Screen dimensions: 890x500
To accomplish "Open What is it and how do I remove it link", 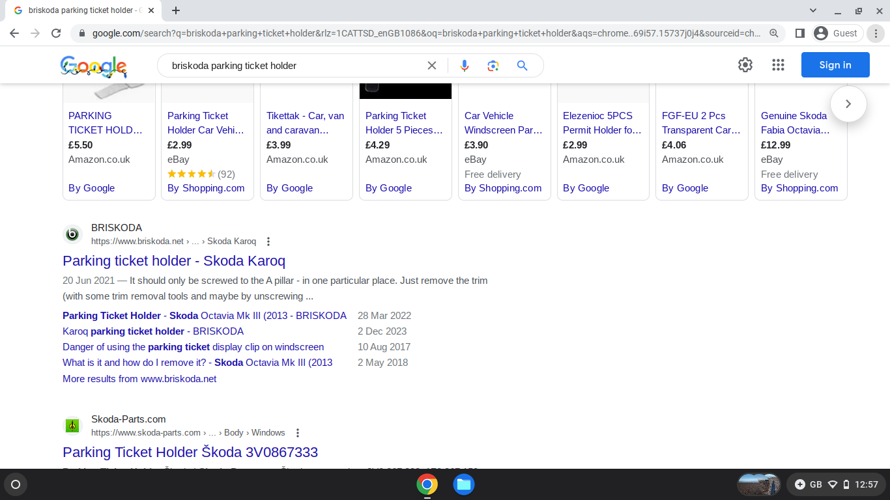I will [x=197, y=363].
